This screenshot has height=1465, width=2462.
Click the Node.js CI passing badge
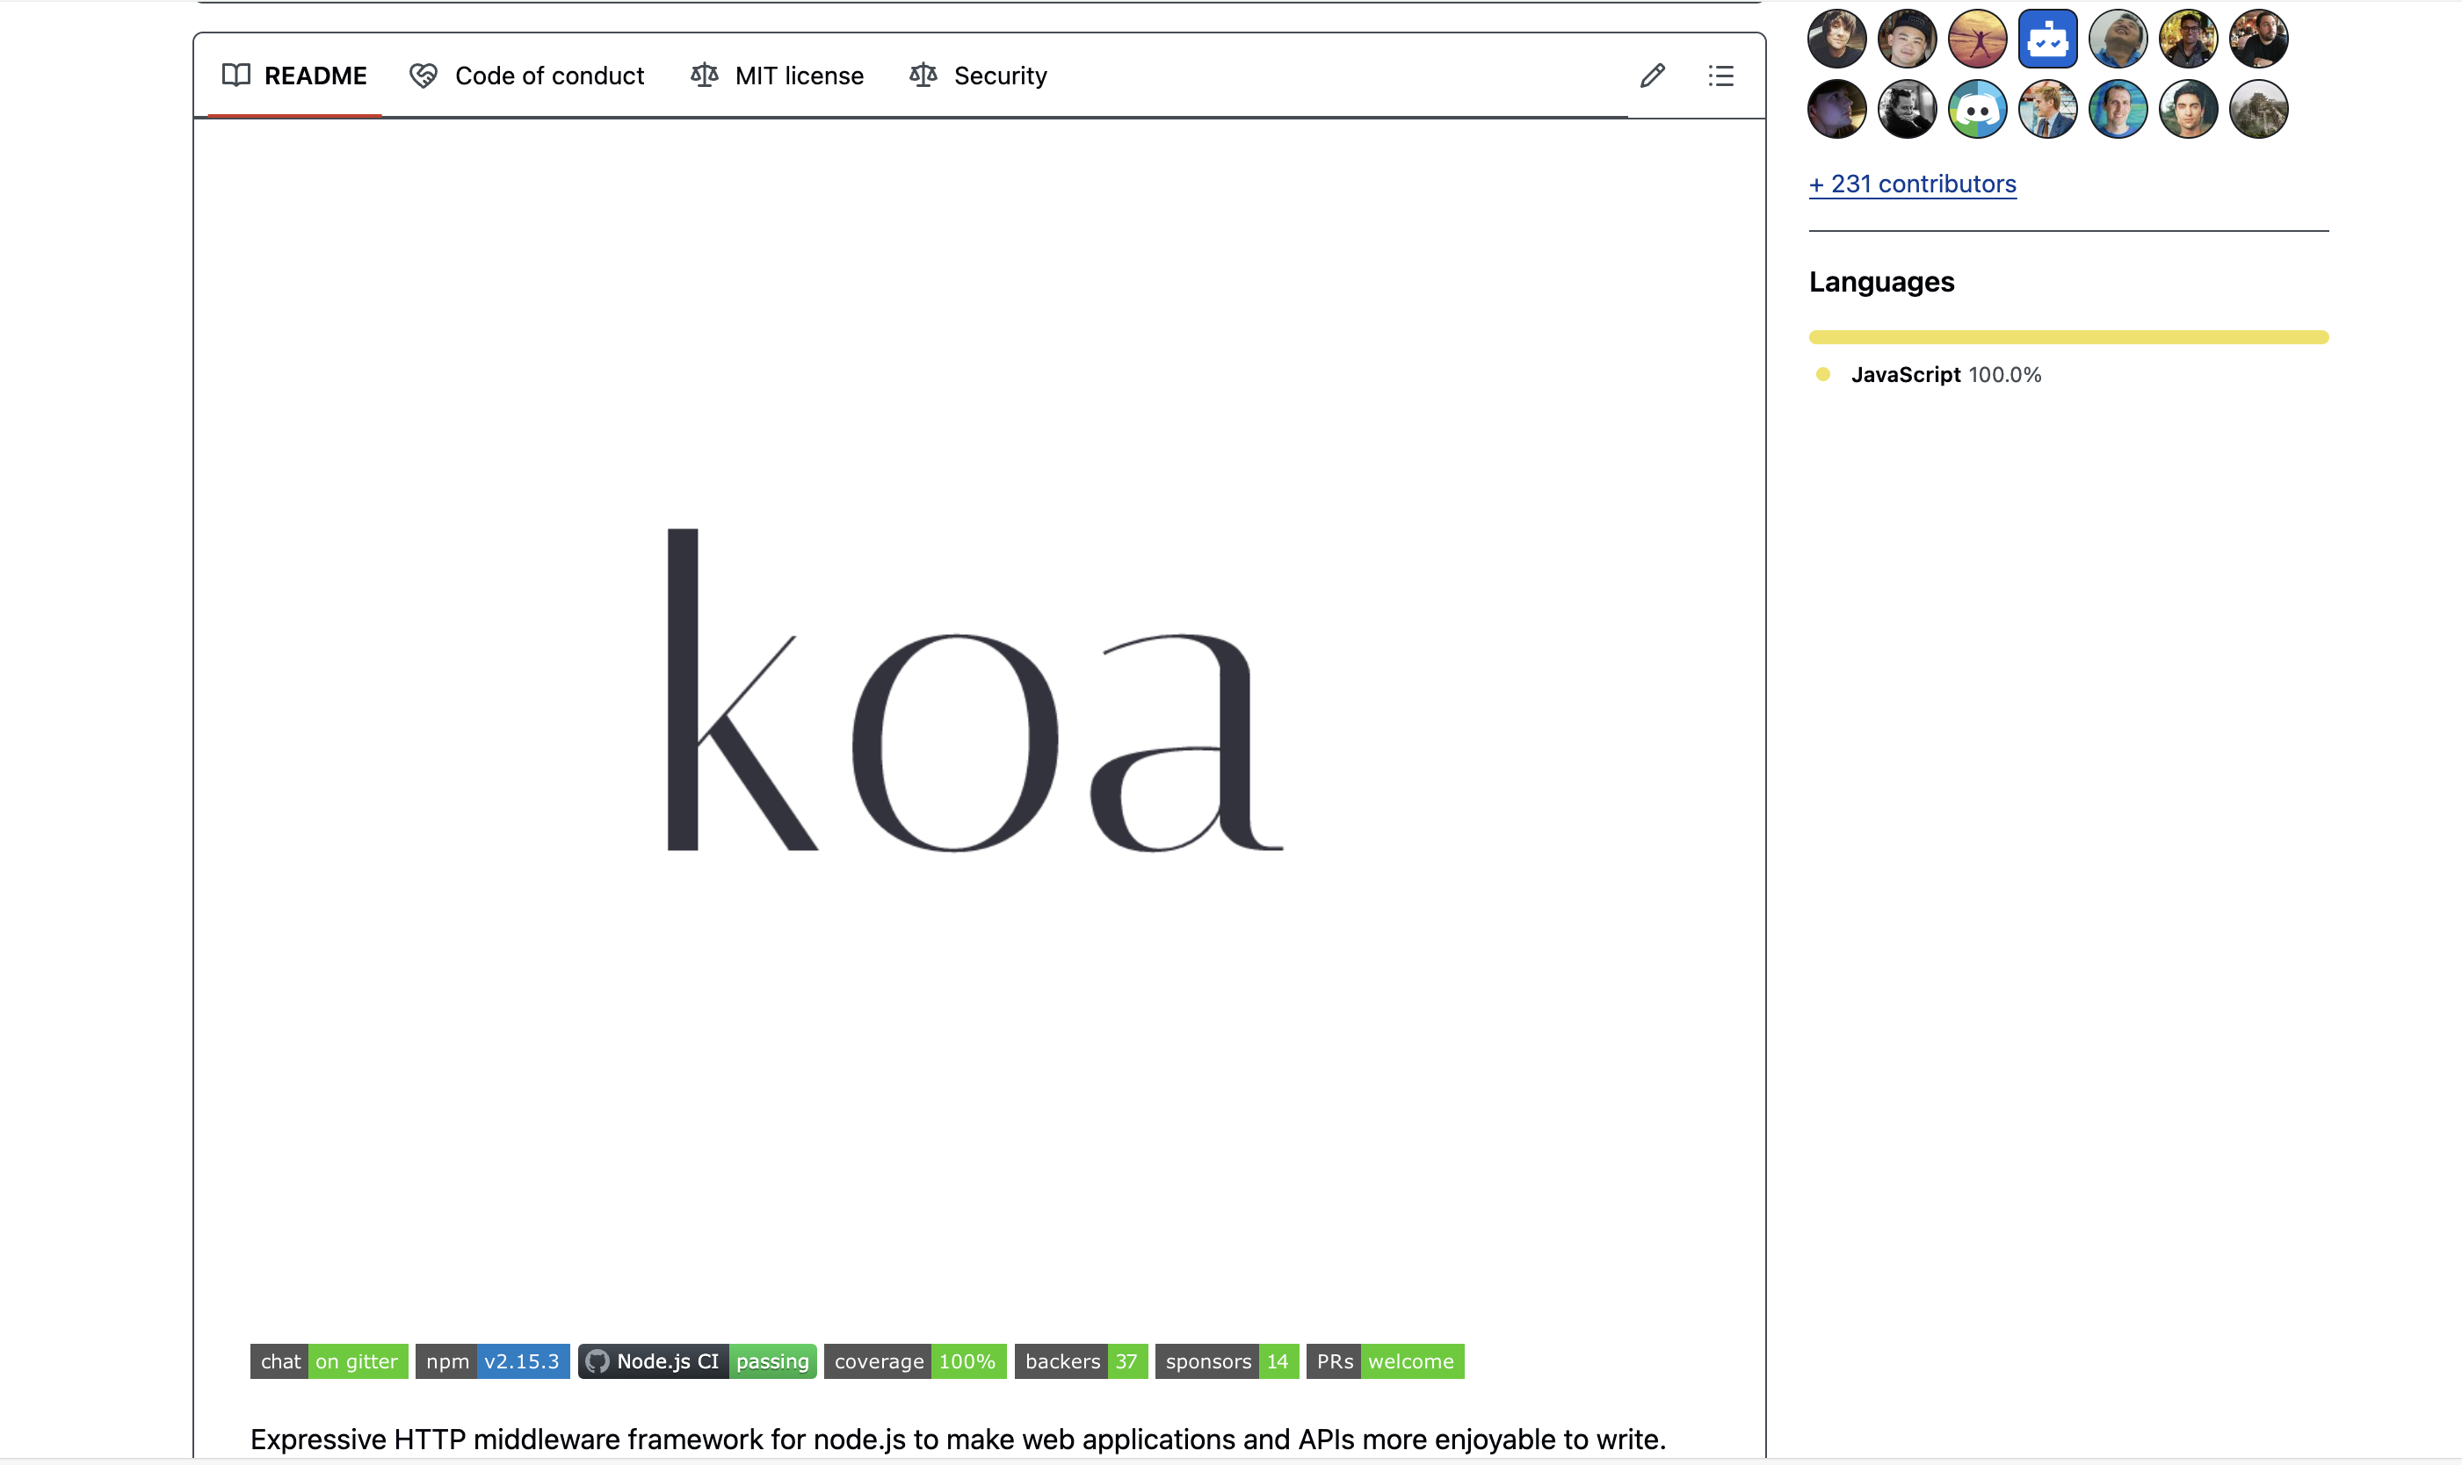(698, 1361)
